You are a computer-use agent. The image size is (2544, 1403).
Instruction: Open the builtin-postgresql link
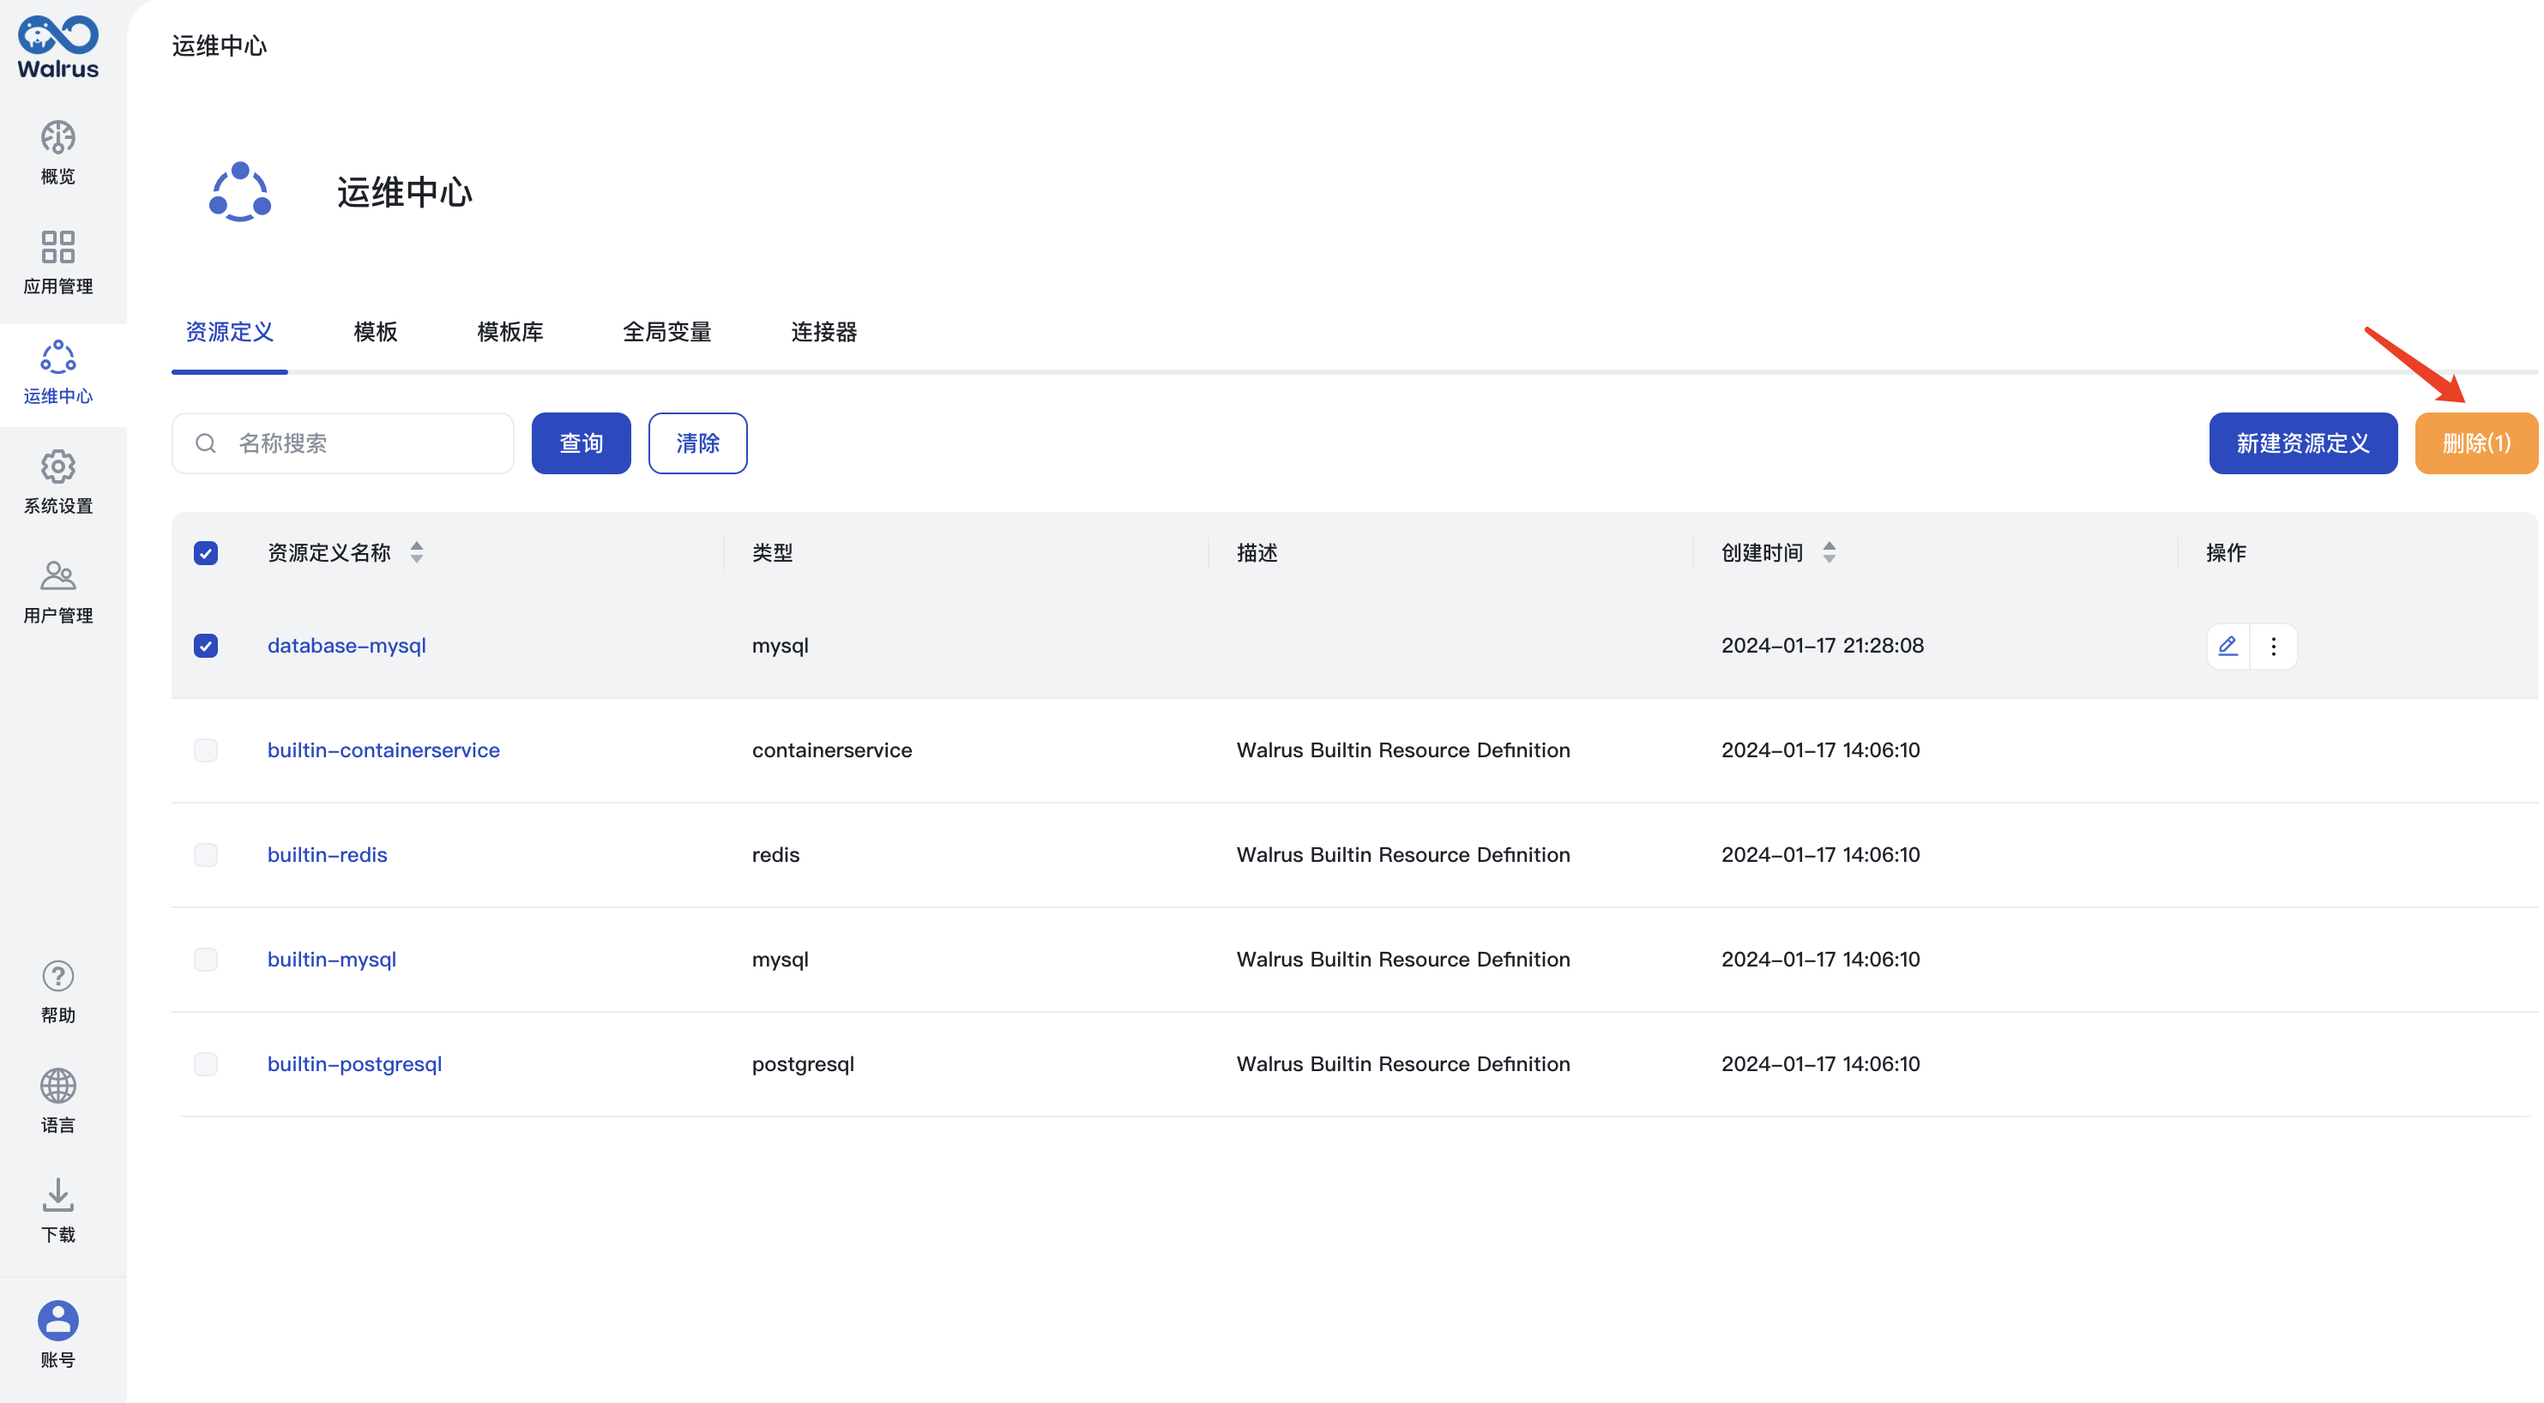tap(354, 1064)
